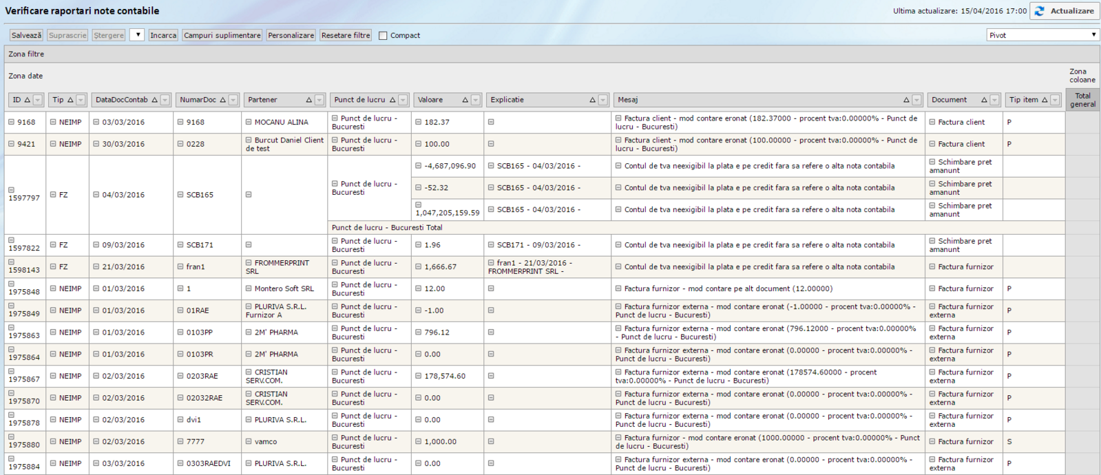Image resolution: width=1101 pixels, height=475 pixels.
Task: Click the sort triangle in the Mesaj header
Action: (906, 100)
